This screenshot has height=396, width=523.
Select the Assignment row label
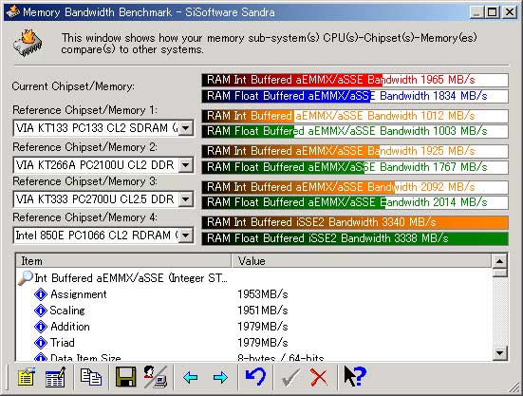[x=79, y=294]
